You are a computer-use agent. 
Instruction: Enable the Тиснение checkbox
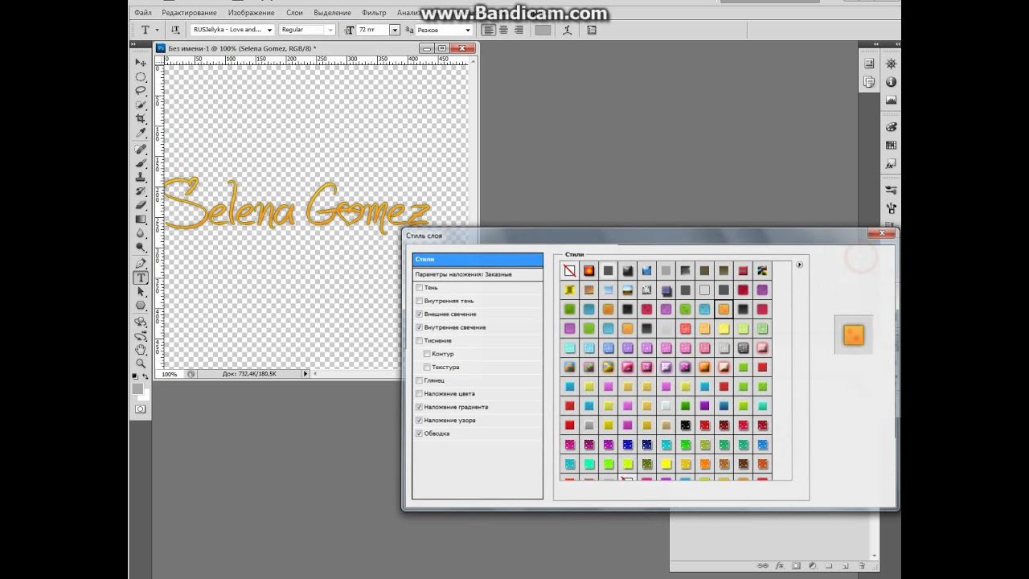419,340
